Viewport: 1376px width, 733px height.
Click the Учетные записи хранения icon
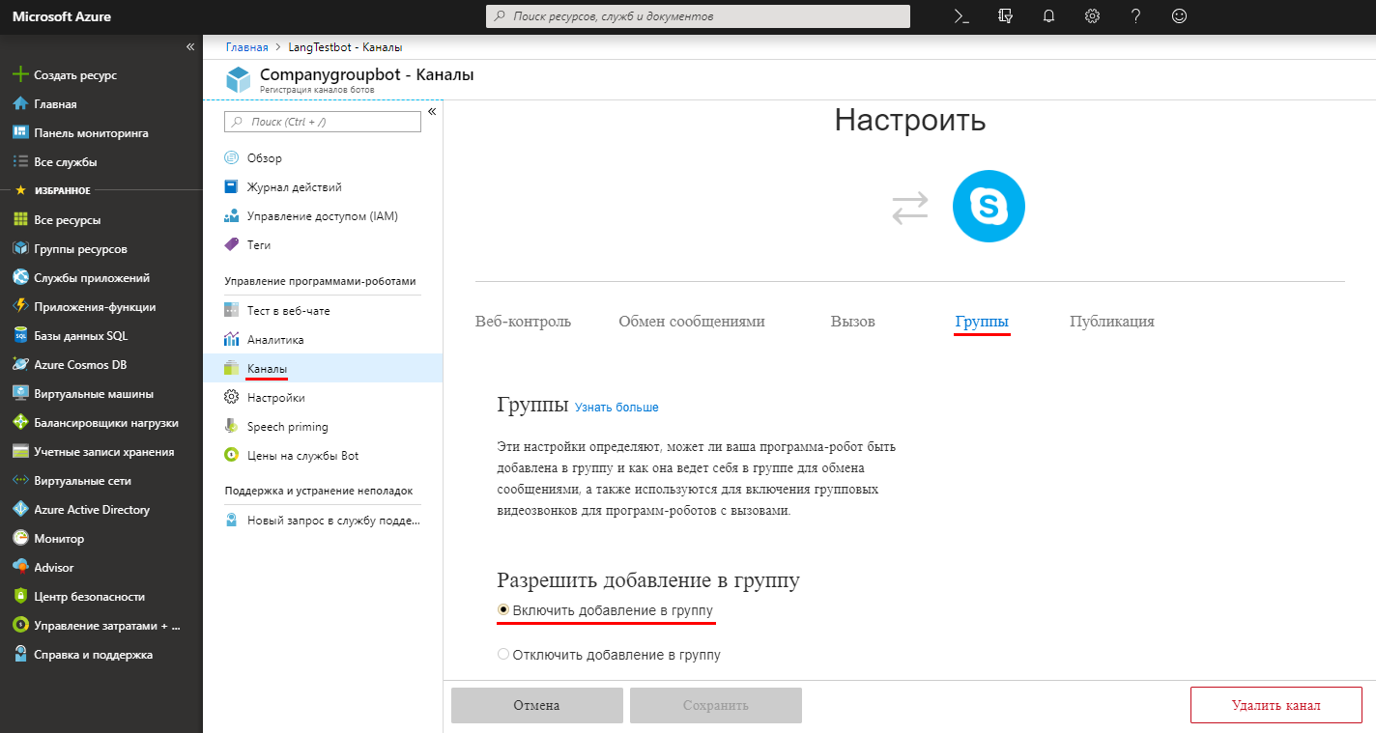(x=19, y=452)
